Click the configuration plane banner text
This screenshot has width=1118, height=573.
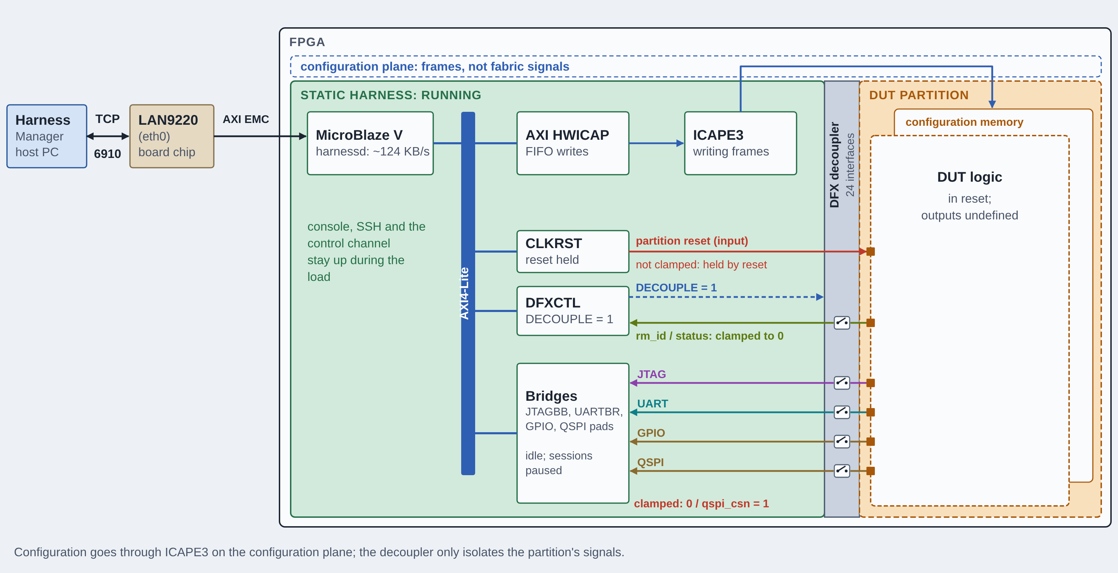(434, 66)
